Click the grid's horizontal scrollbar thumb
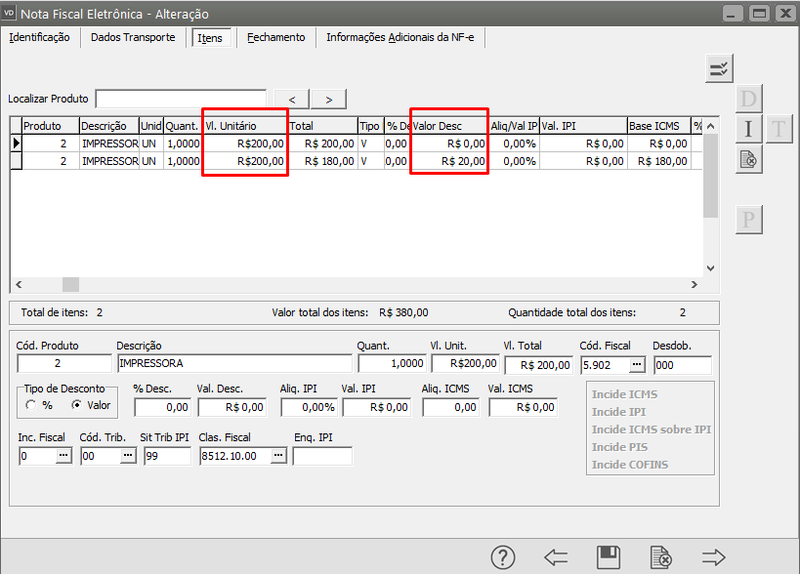Image resolution: width=800 pixels, height=574 pixels. tap(70, 284)
